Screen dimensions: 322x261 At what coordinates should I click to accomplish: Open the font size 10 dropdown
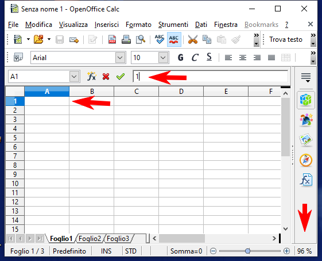pos(163,58)
